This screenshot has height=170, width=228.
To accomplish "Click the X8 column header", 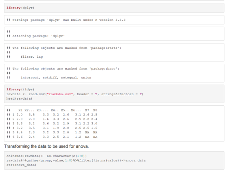I will [x=95, y=110].
